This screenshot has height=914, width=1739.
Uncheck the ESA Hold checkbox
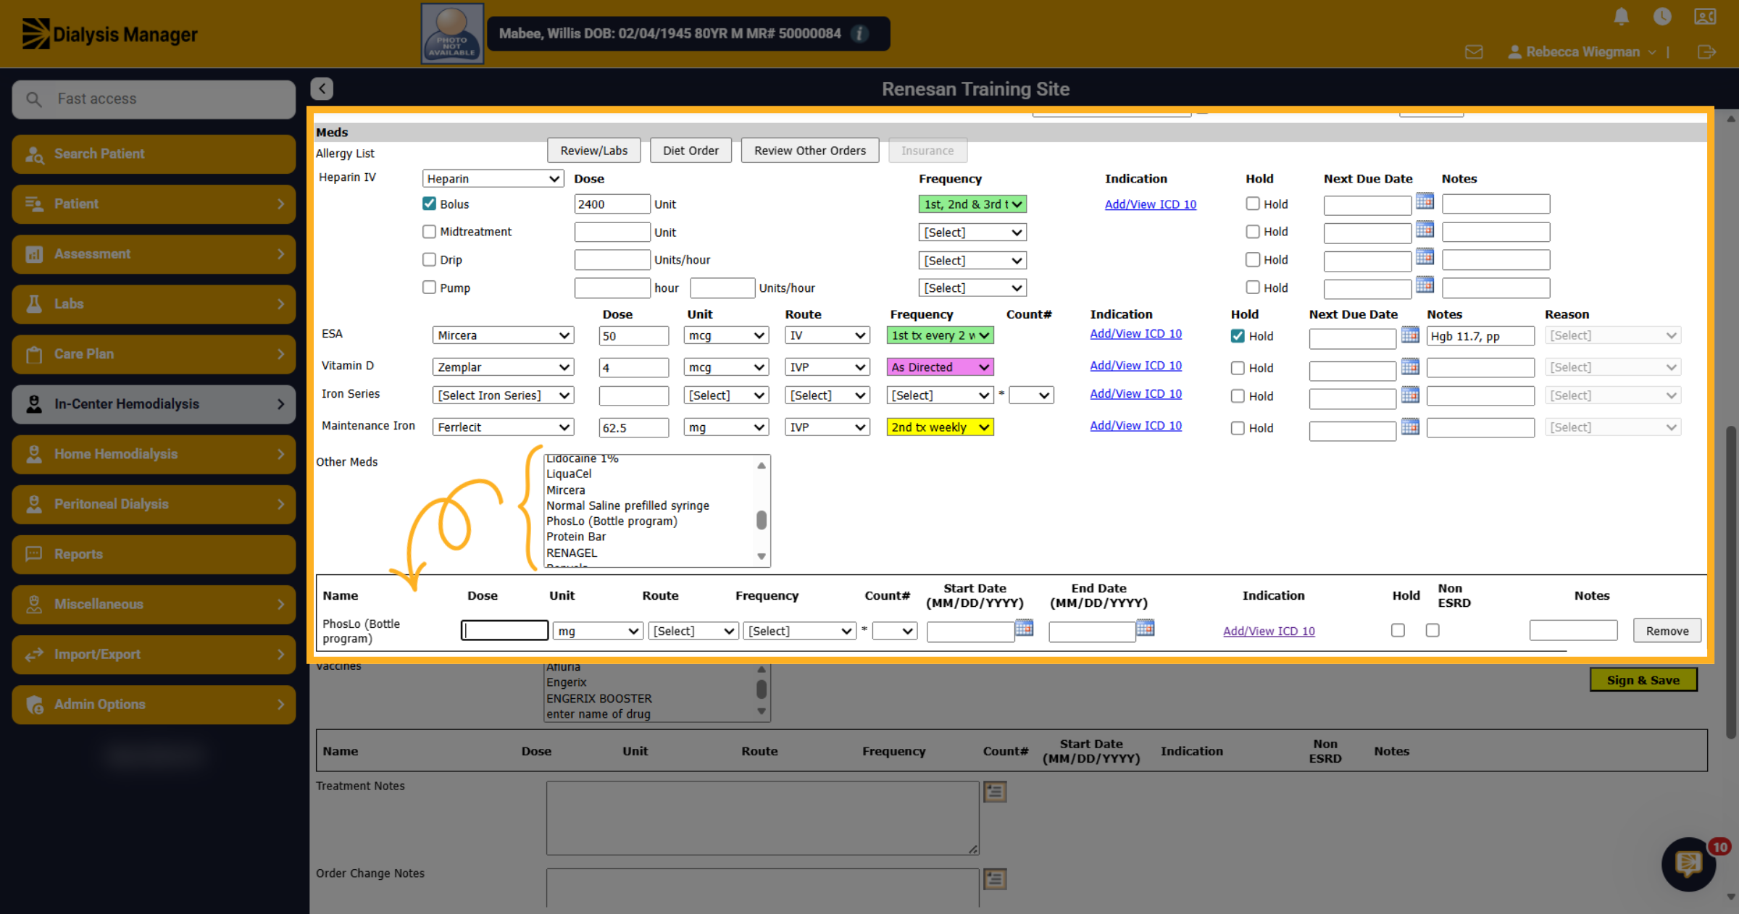[1238, 336]
